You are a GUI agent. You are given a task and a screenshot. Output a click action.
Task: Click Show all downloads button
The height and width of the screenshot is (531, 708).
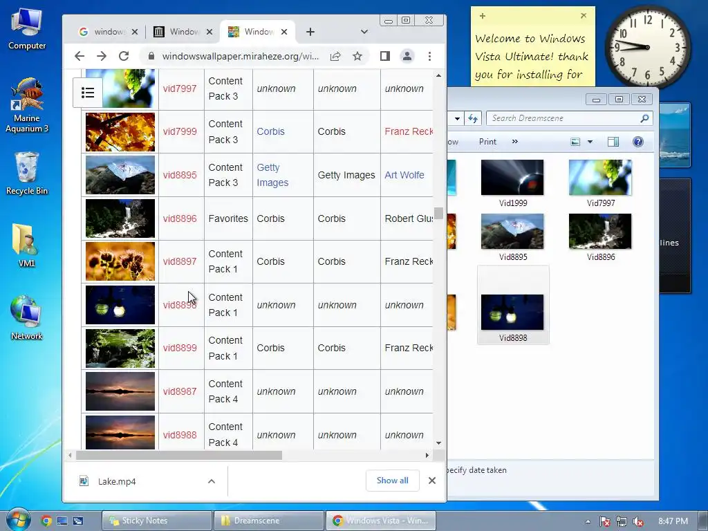coord(393,481)
